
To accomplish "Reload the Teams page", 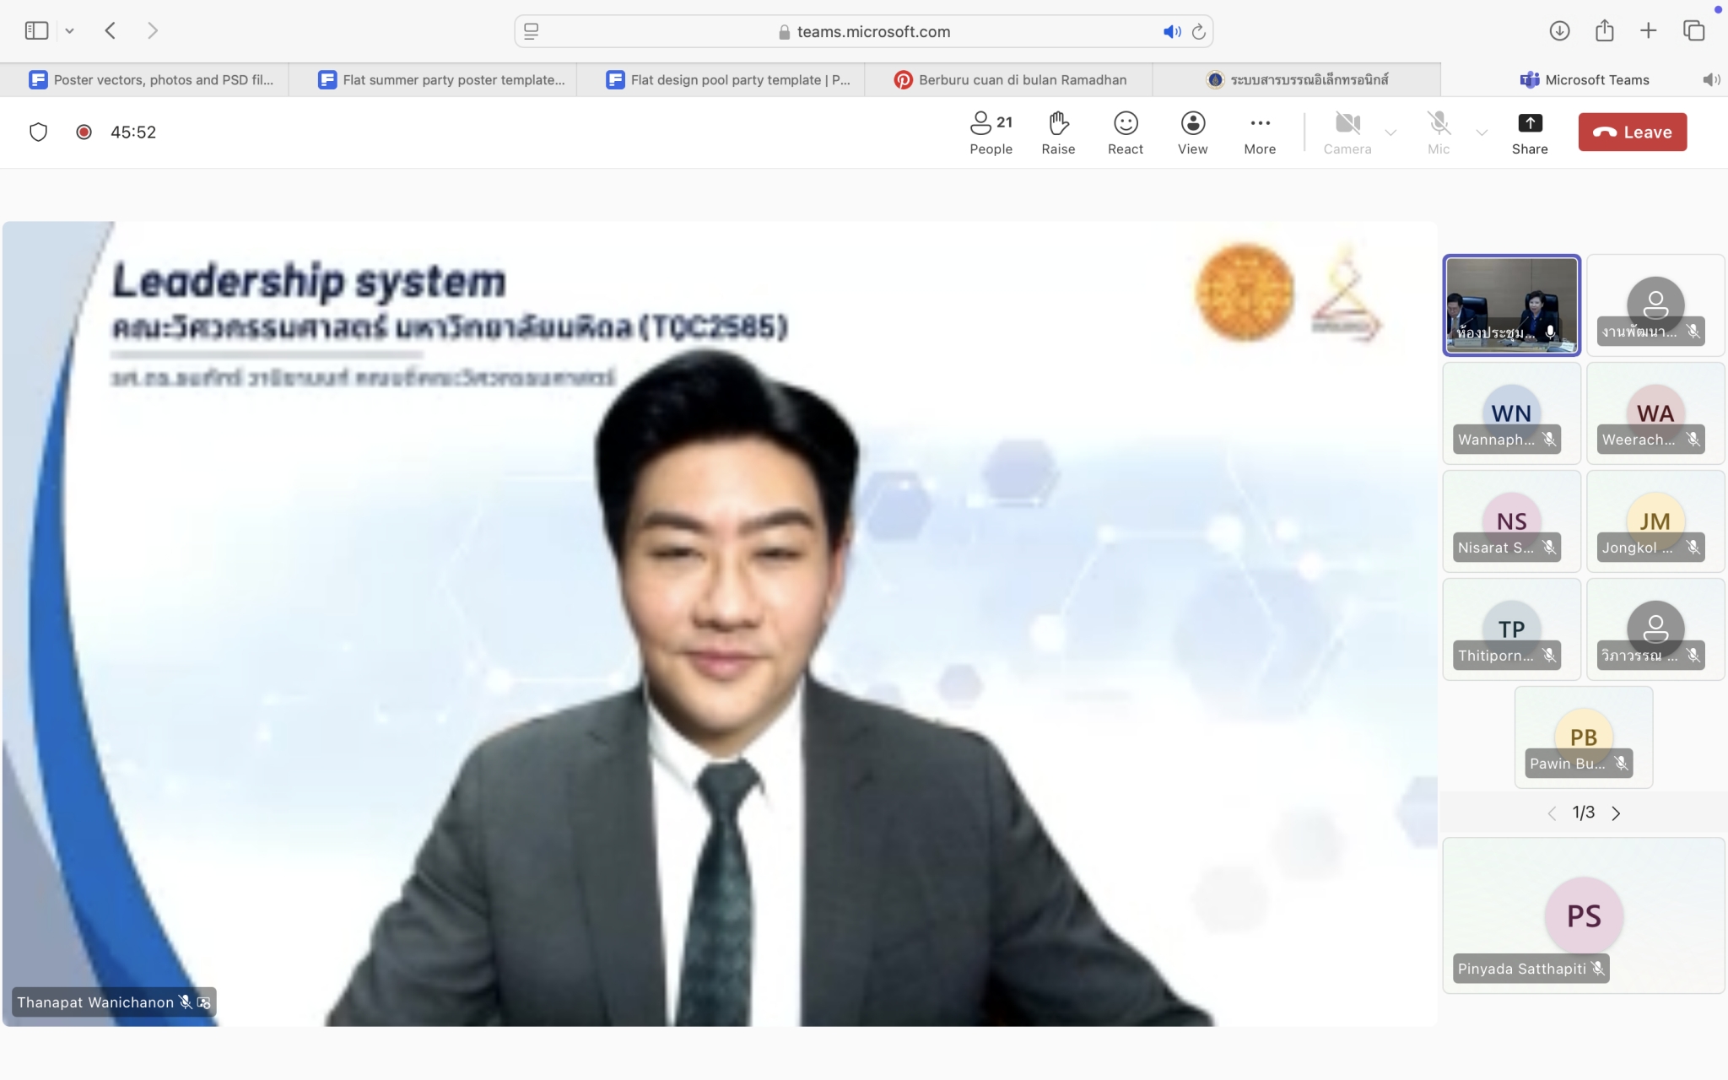I will [x=1198, y=32].
